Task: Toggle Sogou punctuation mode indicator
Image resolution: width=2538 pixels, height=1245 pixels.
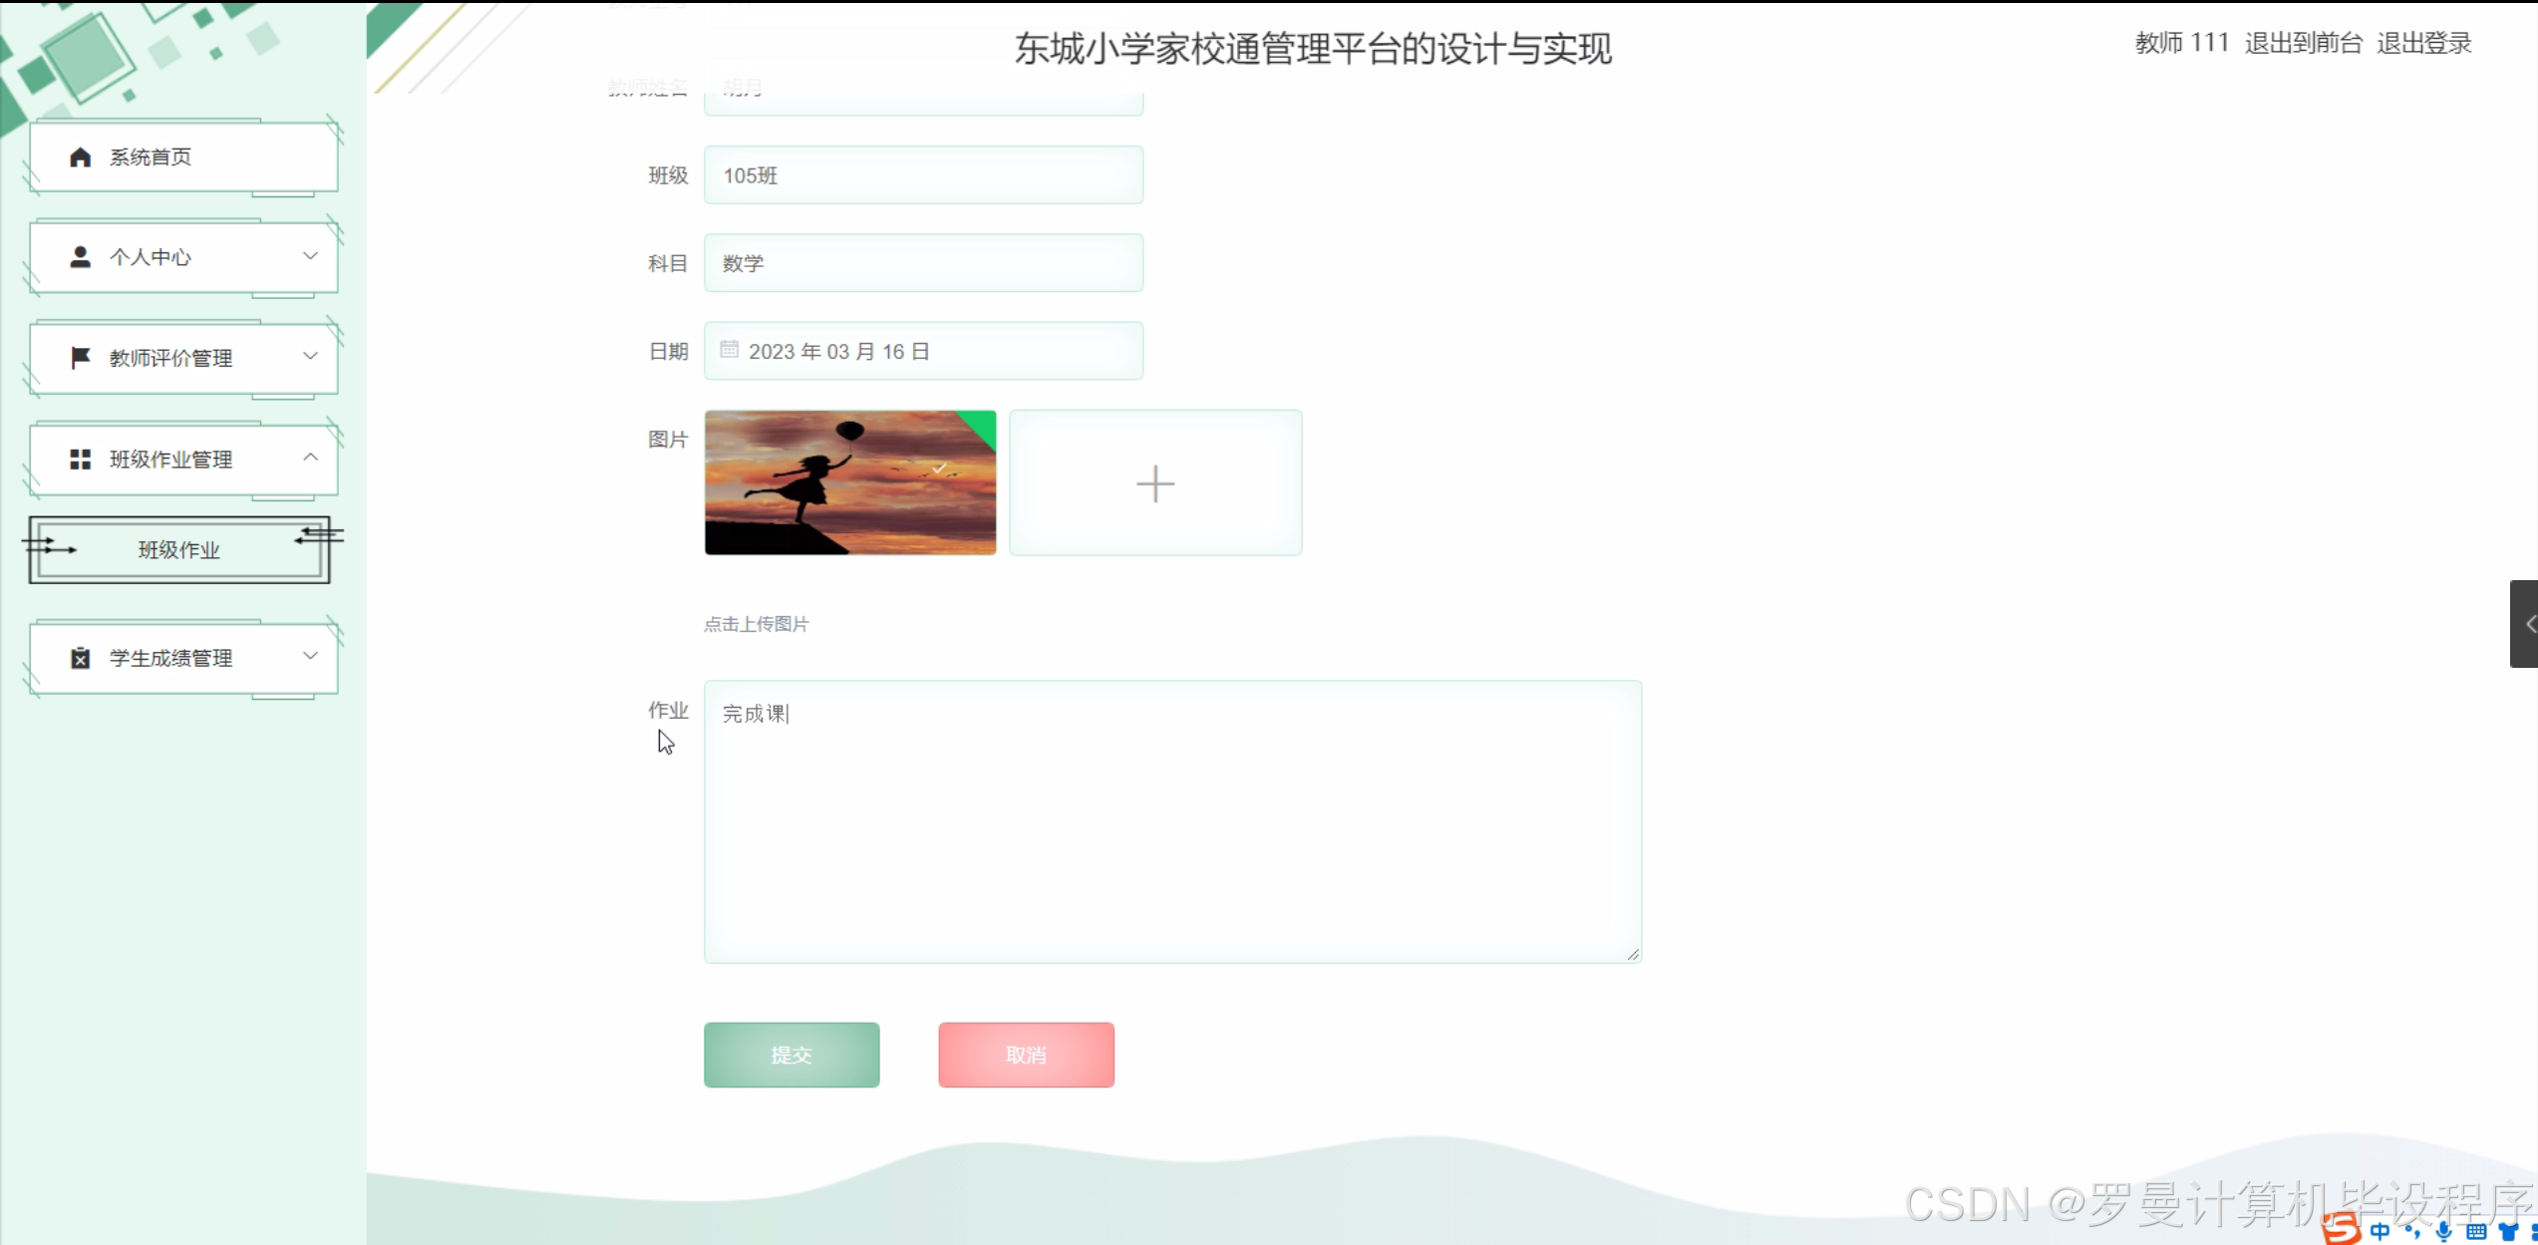Action: [2411, 1231]
